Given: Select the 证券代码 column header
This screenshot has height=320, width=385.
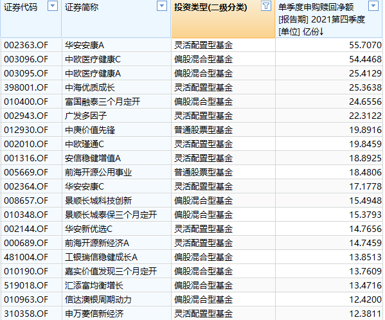Looking at the screenshot, I should pyautogui.click(x=31, y=19).
